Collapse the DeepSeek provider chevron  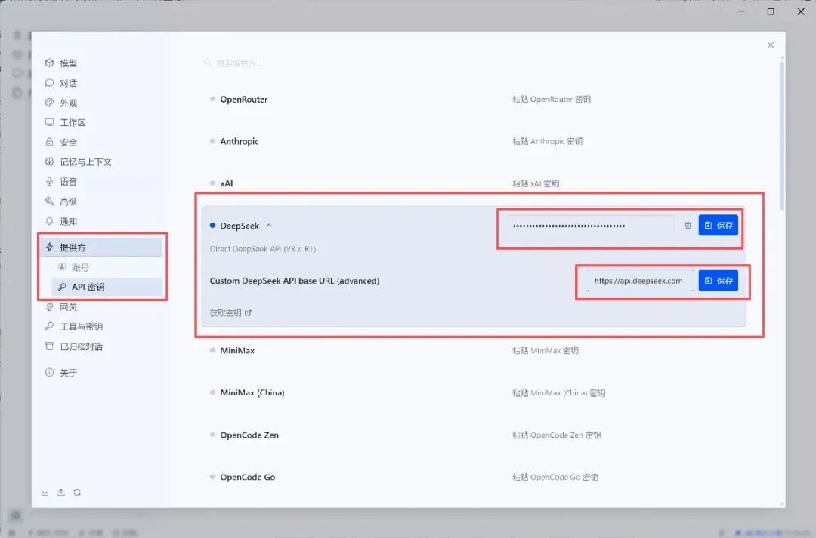269,226
